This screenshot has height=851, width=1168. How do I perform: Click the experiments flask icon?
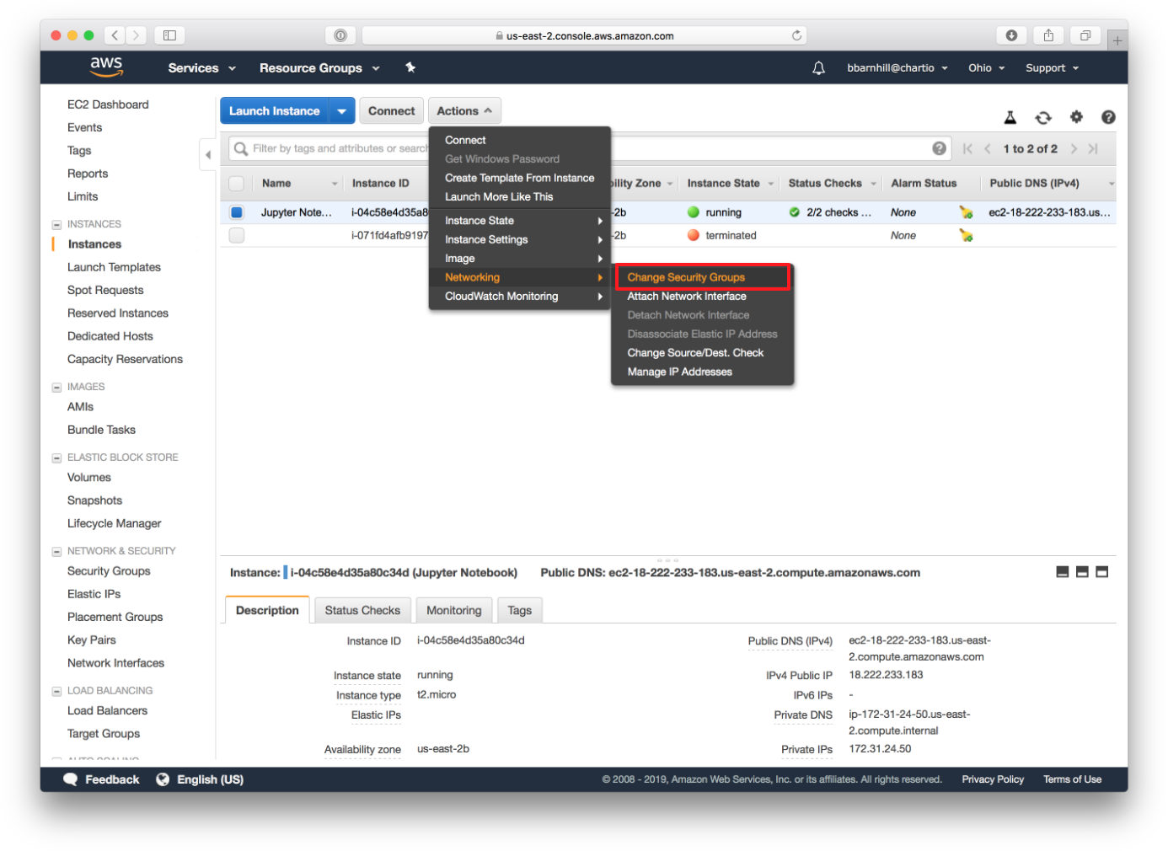(x=1010, y=117)
